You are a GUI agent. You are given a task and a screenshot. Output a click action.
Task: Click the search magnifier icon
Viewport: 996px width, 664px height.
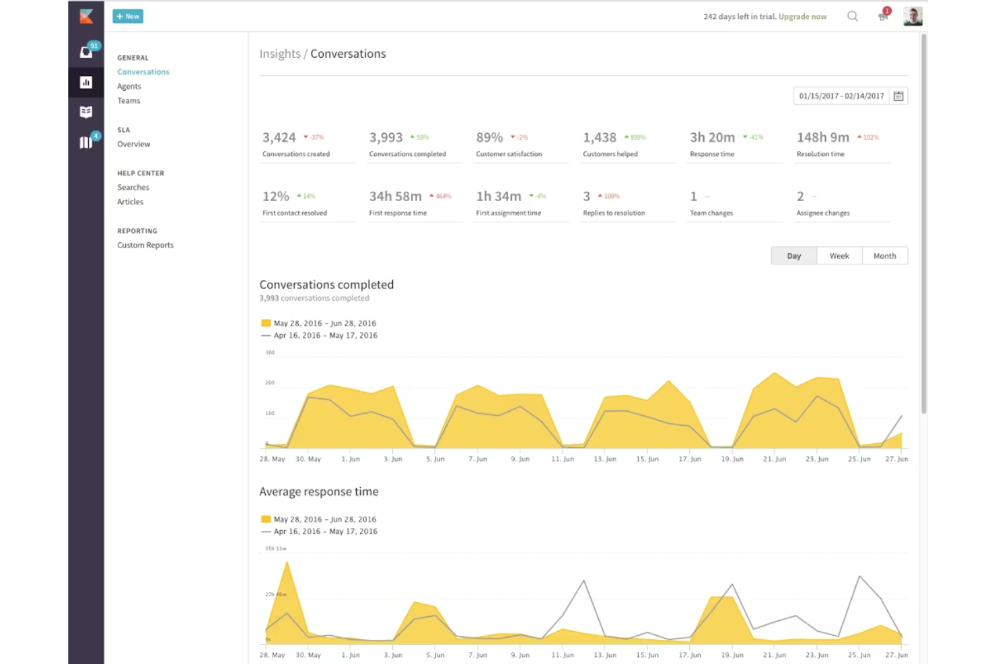tap(853, 16)
